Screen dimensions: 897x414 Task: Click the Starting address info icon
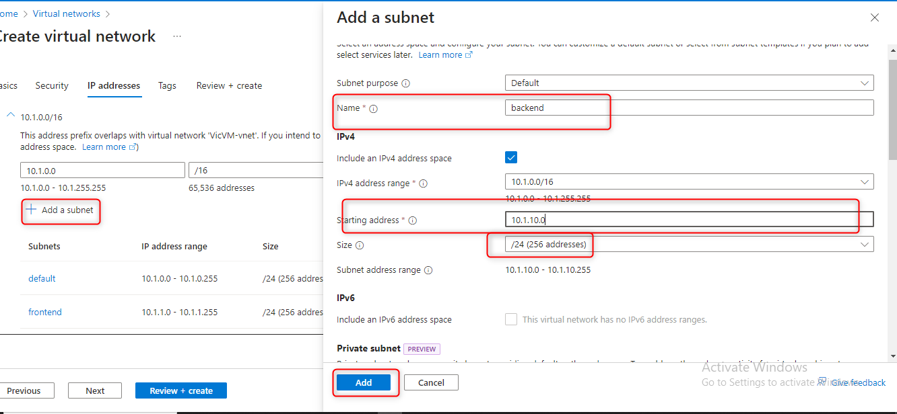click(x=413, y=220)
